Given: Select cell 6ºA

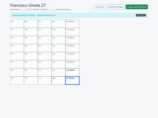Looking at the screenshot, I should click(17, 40).
